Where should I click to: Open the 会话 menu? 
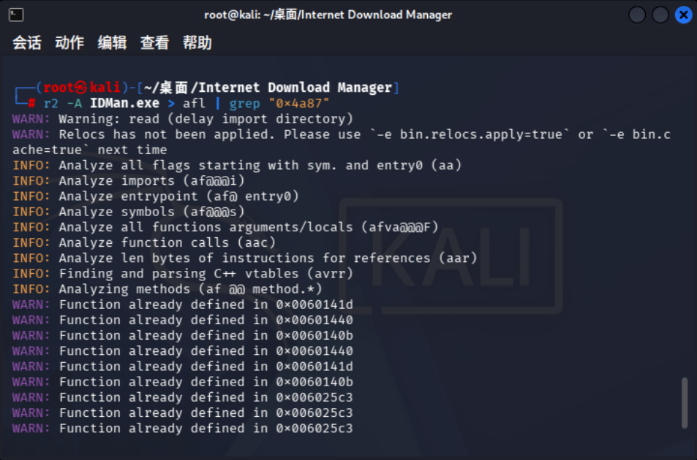tap(26, 42)
